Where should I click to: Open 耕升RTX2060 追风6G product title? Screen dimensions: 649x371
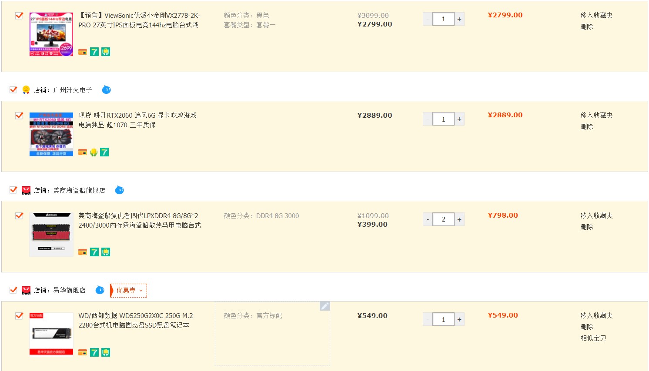(137, 120)
